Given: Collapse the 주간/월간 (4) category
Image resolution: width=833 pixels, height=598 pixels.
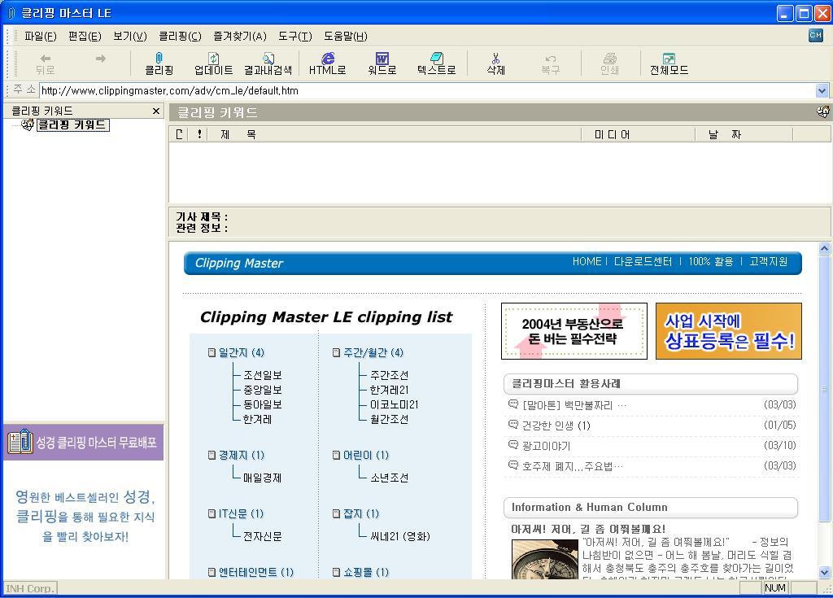Looking at the screenshot, I should (337, 353).
